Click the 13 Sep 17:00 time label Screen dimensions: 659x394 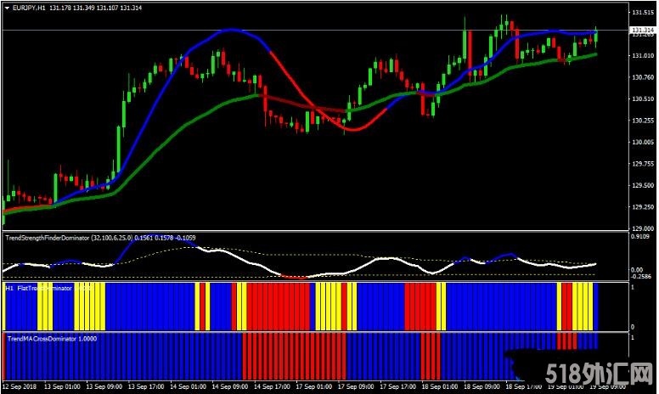[146, 386]
